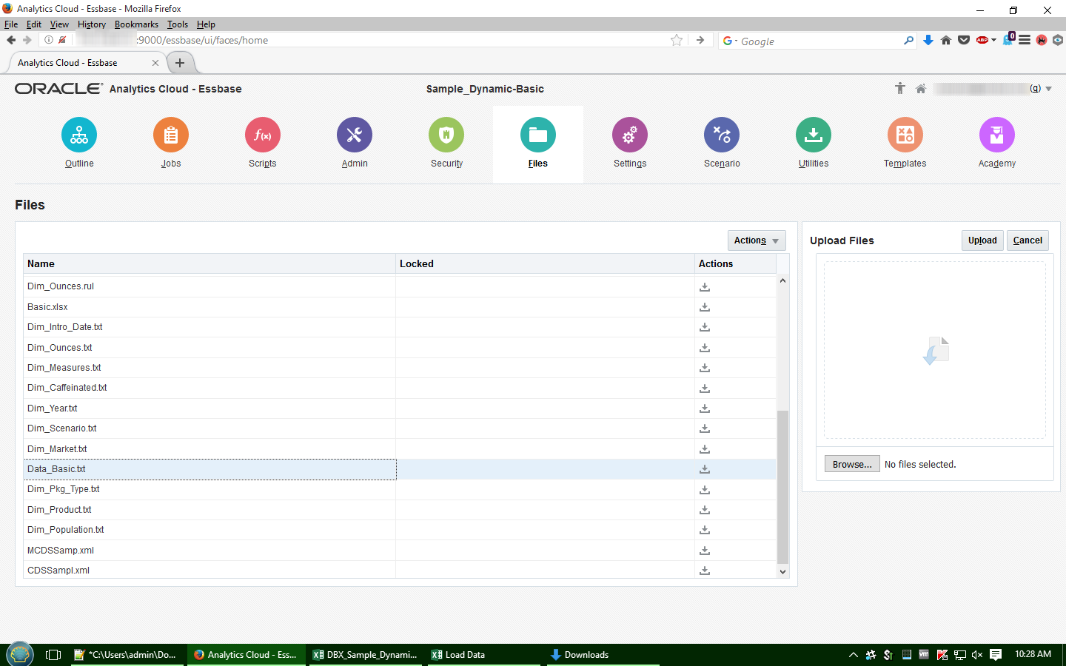
Task: Click the scroll down arrow of files list
Action: 782,572
